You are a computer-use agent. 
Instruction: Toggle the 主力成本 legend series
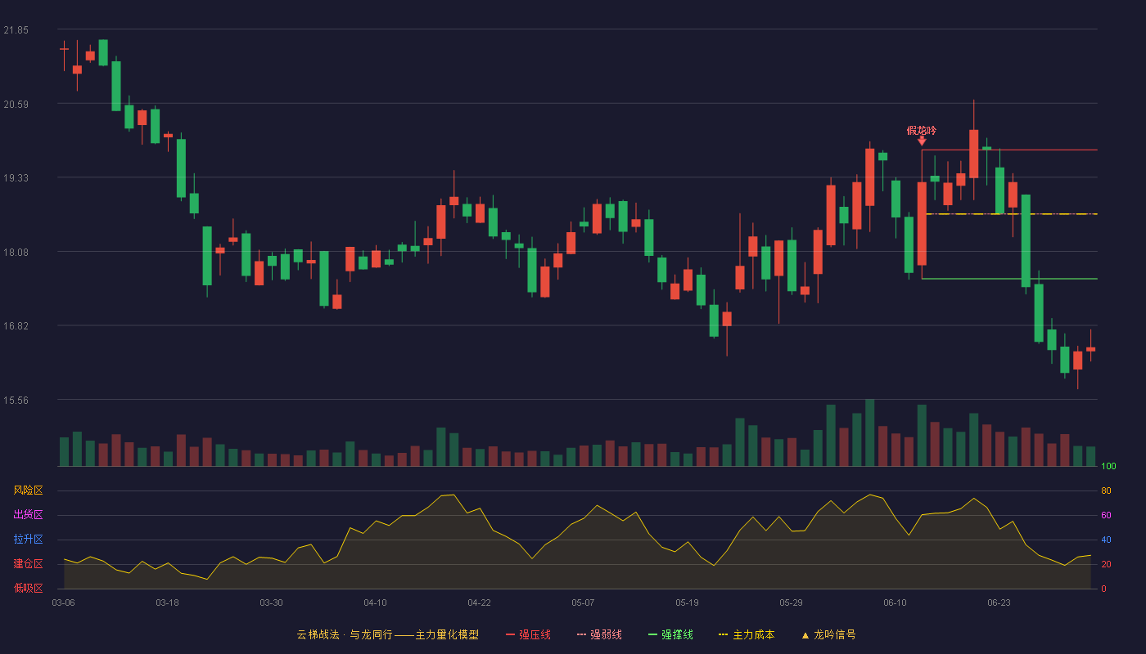point(747,634)
